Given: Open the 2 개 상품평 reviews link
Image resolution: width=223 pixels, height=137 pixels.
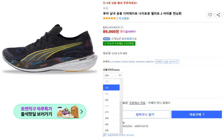Looking at the screenshot, I should 123,18.
